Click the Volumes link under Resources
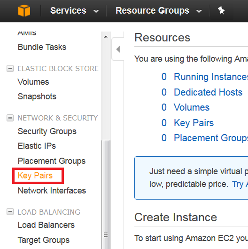The image size is (248, 249). (192, 107)
